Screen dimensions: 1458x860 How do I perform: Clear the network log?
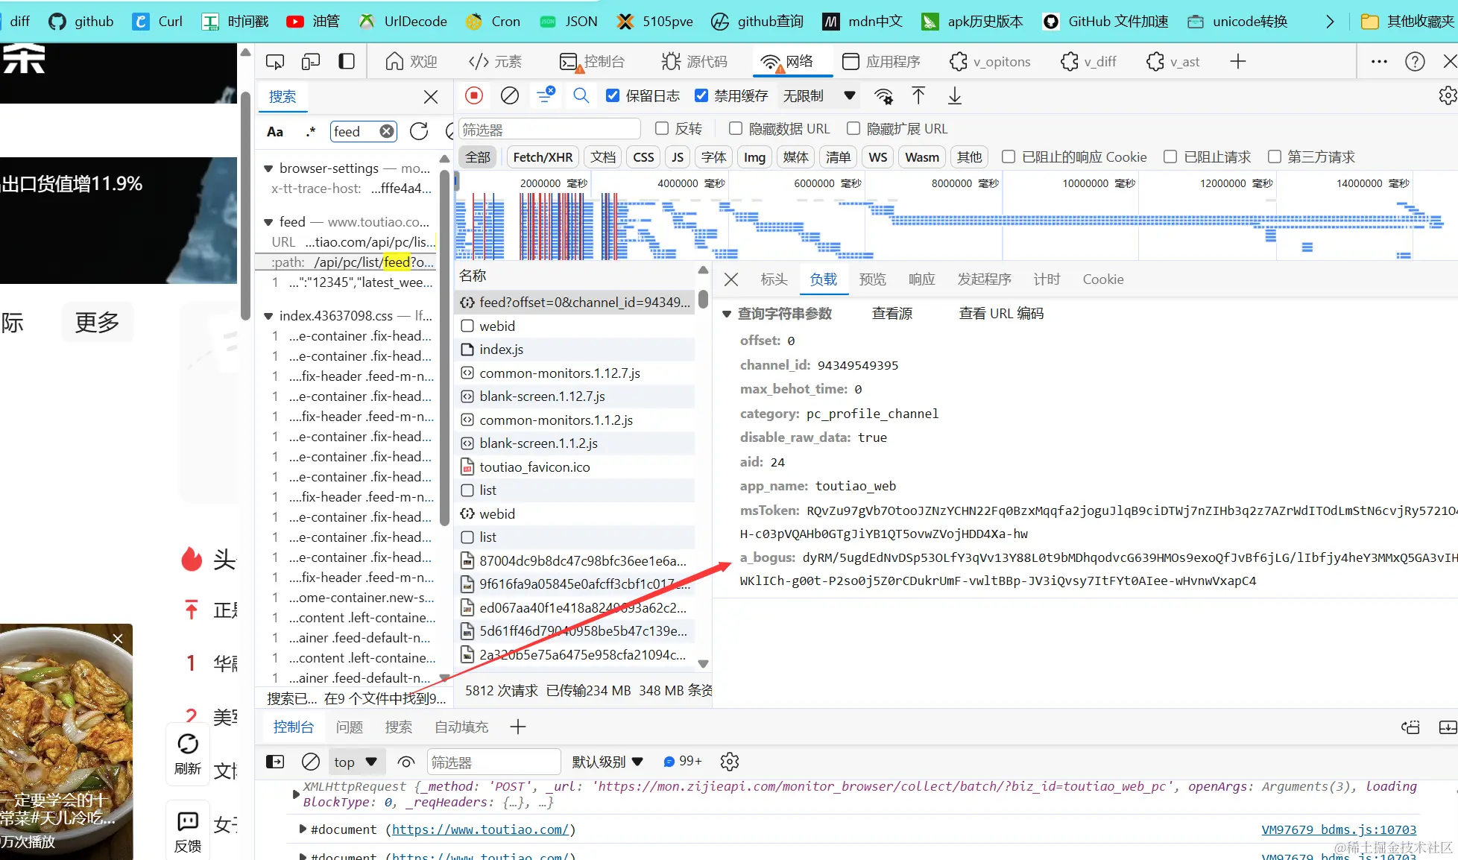(x=510, y=95)
